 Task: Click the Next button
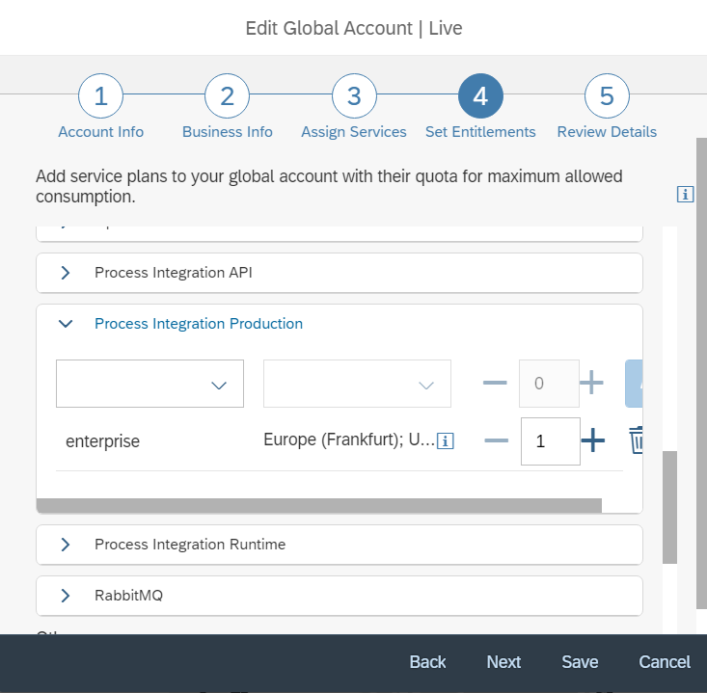(503, 662)
